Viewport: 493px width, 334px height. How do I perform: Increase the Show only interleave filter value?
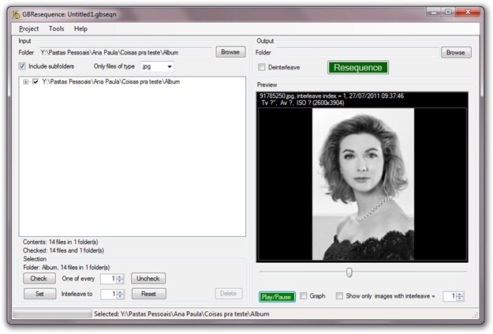460,294
